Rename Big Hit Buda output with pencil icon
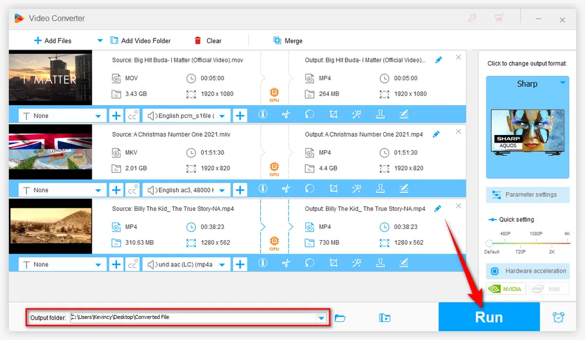585x340 pixels. pyautogui.click(x=439, y=60)
